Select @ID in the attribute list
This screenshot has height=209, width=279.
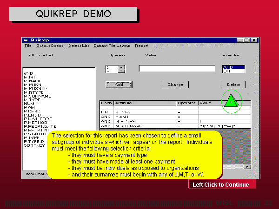[27, 73]
